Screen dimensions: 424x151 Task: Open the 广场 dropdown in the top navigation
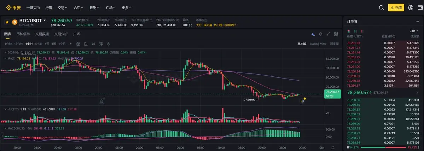pyautogui.click(x=111, y=7)
